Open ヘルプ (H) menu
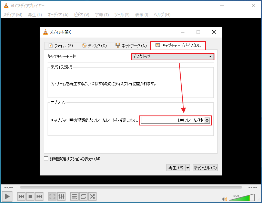 coord(162,15)
